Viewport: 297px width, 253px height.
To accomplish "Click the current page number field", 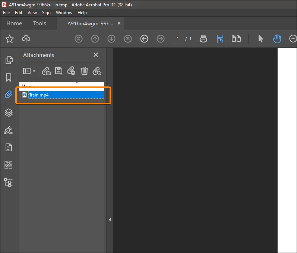I will 178,39.
